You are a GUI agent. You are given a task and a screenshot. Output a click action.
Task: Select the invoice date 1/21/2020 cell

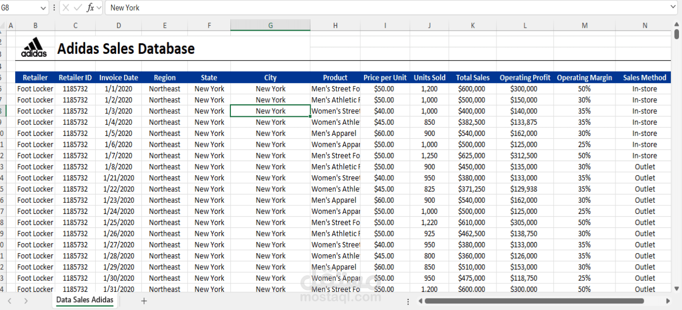118,178
